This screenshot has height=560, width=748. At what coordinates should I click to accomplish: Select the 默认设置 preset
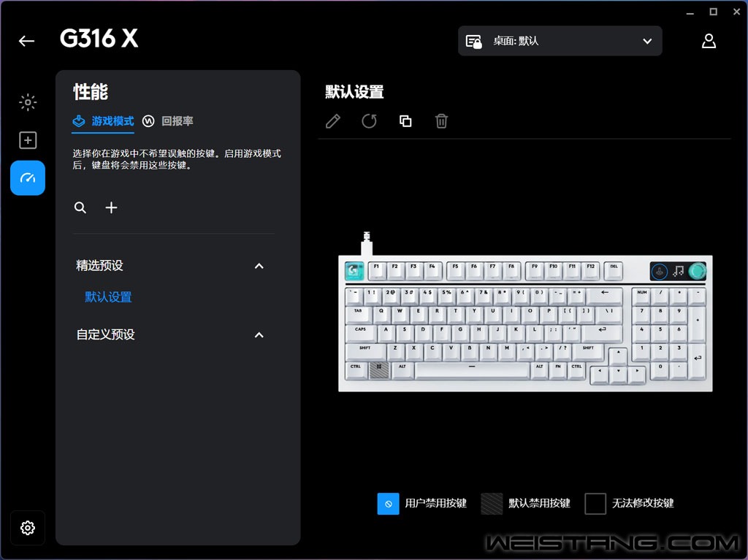[108, 296]
